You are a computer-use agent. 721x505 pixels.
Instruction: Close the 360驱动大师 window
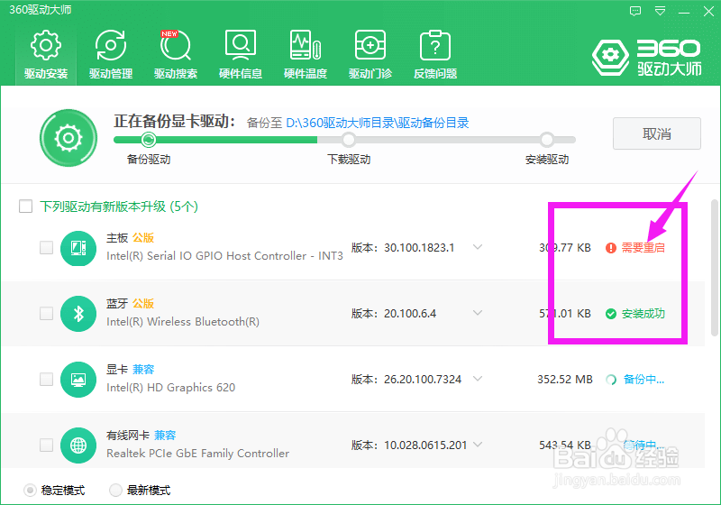[x=708, y=11]
